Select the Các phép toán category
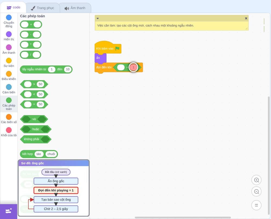Screen dimensions: 271x219 [x=9, y=104]
